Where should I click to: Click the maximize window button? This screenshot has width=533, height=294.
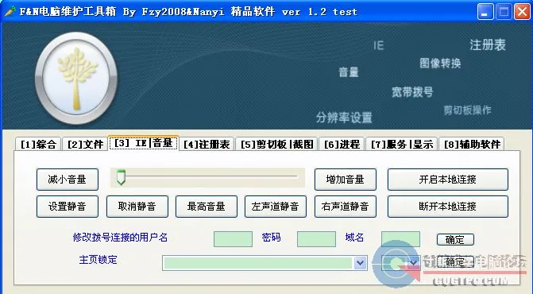tap(504, 12)
